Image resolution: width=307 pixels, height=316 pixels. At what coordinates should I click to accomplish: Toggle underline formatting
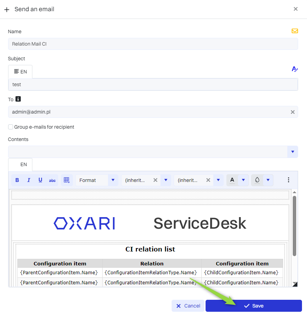tap(40, 180)
